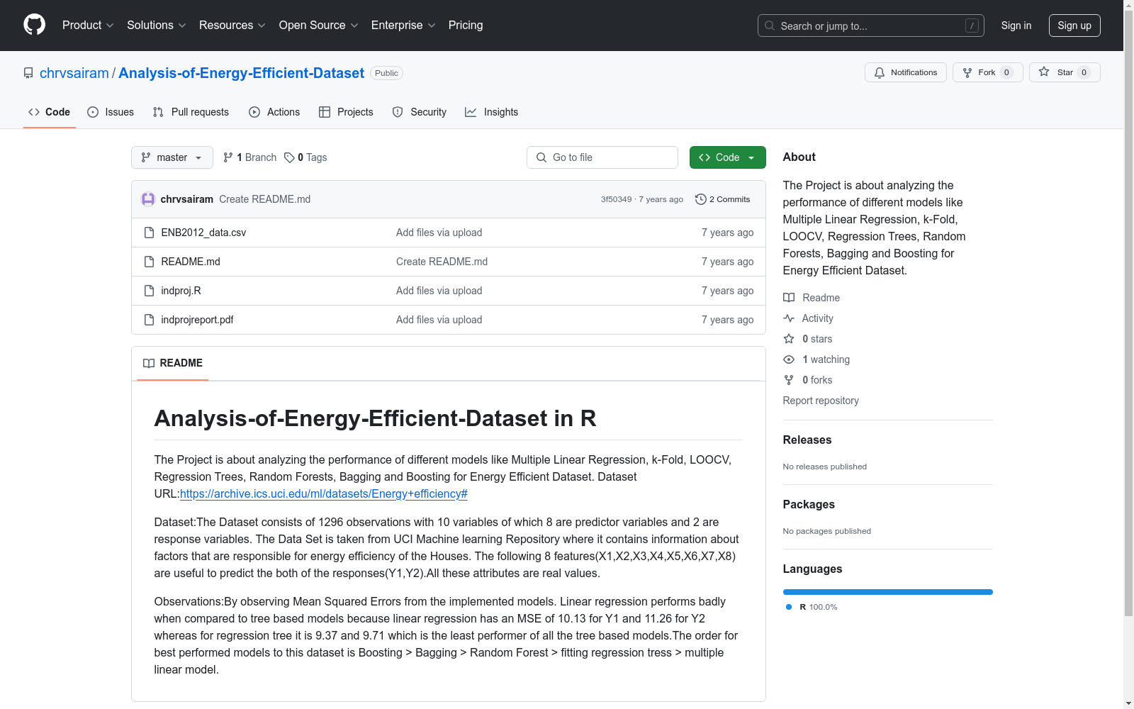1134x709 pixels.
Task: Go to the Pricing page
Action: tap(466, 25)
